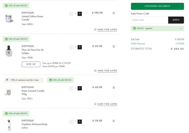Apply the promo code
189x133 pixels.
click(176, 20)
